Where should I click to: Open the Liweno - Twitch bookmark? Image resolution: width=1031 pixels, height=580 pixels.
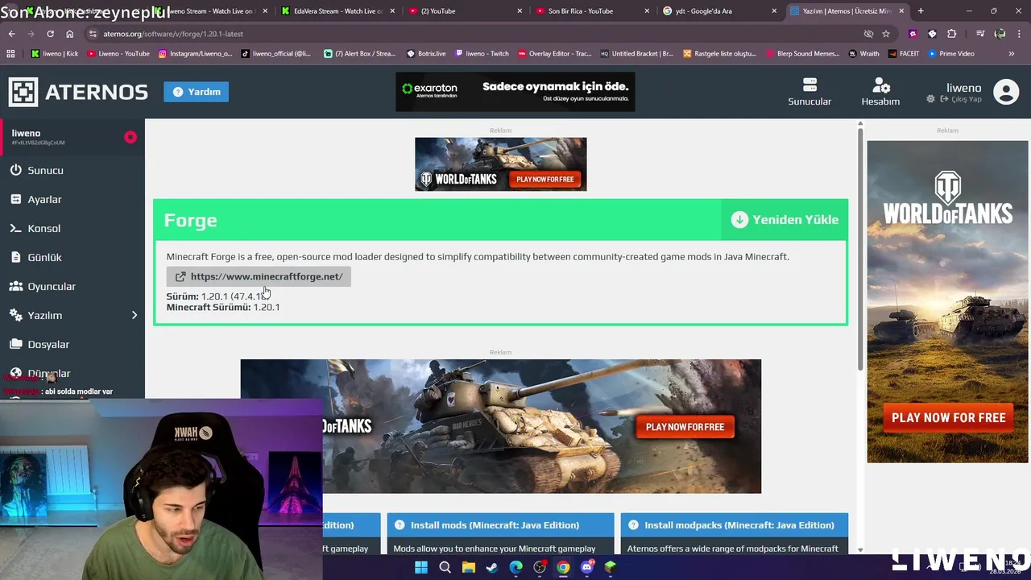click(x=482, y=53)
